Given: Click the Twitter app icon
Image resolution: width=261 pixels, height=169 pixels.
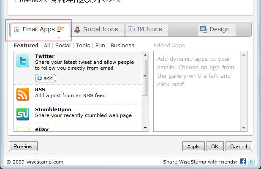Looking at the screenshot, I should tap(23, 61).
